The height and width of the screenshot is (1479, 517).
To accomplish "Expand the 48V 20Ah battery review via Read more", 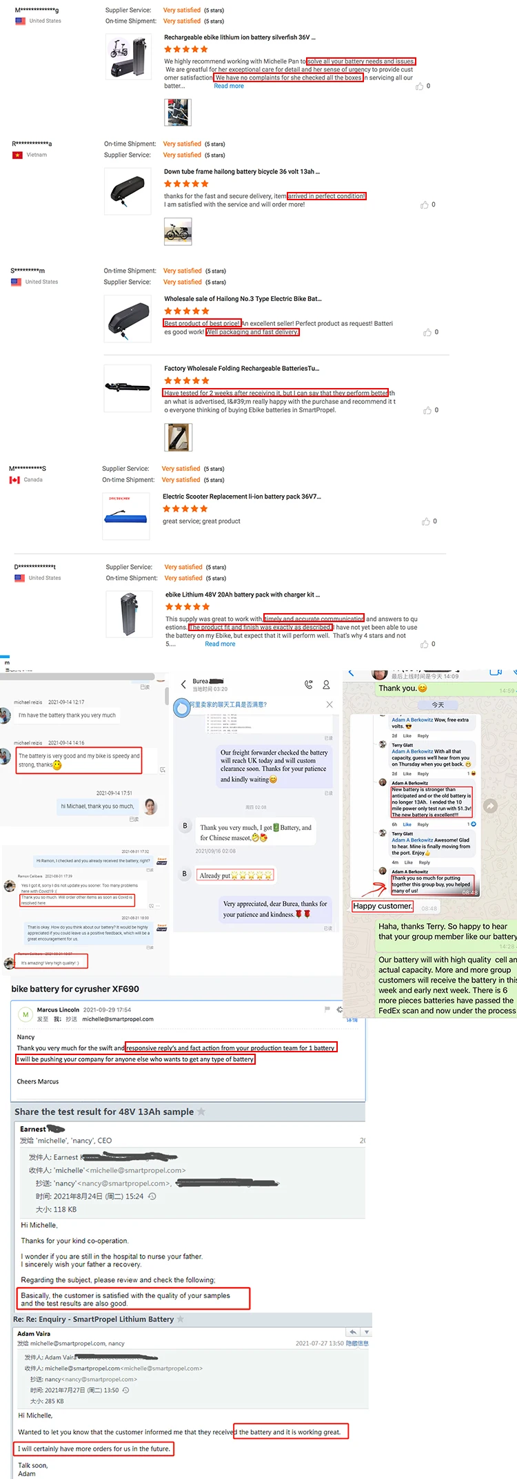I will click(x=220, y=644).
